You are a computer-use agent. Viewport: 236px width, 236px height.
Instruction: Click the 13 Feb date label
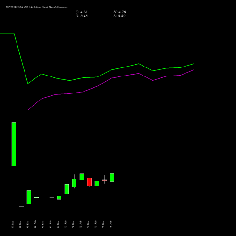coord(88,225)
